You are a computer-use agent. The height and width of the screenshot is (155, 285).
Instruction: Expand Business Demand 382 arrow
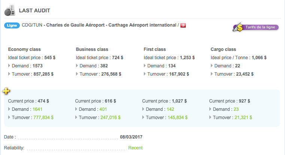(x=77, y=66)
